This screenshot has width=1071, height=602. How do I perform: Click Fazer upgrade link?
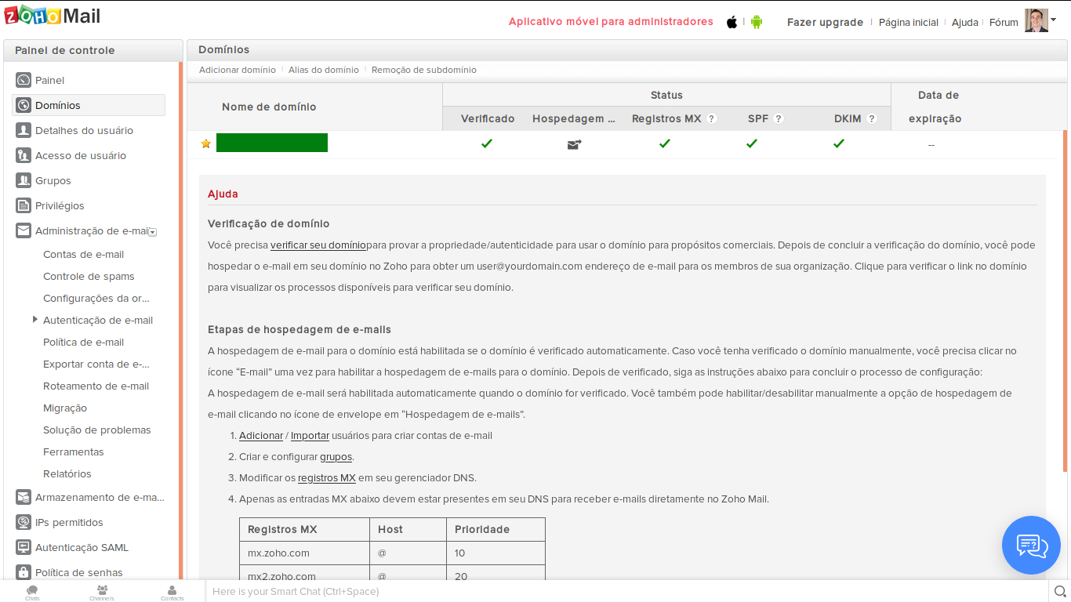[825, 22]
